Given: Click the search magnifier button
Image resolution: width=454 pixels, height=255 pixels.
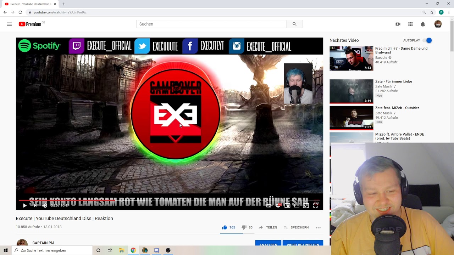Looking at the screenshot, I should (294, 24).
